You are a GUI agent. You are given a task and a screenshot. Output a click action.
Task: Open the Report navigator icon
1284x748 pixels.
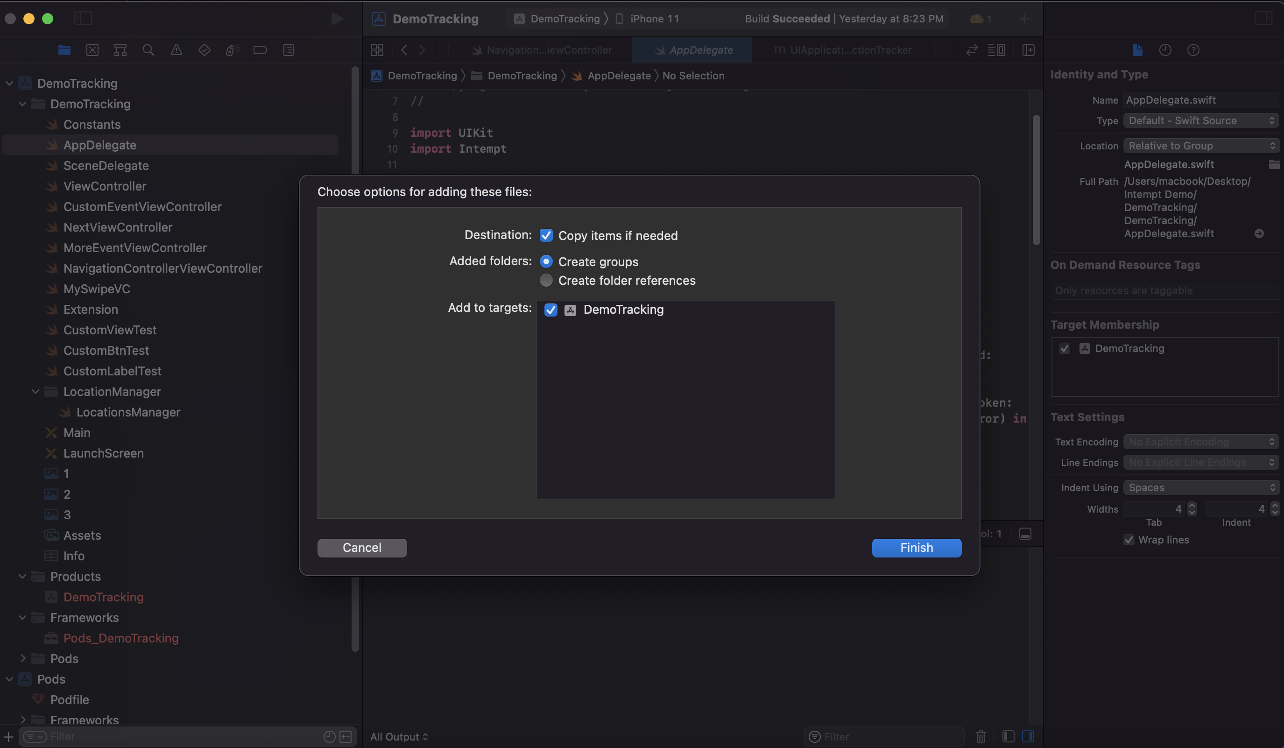(x=289, y=50)
